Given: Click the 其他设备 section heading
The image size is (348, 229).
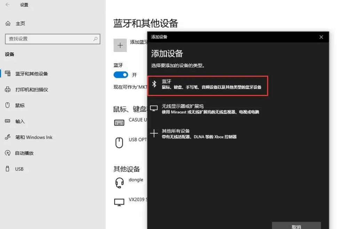Looking at the screenshot, I should pos(127,169).
